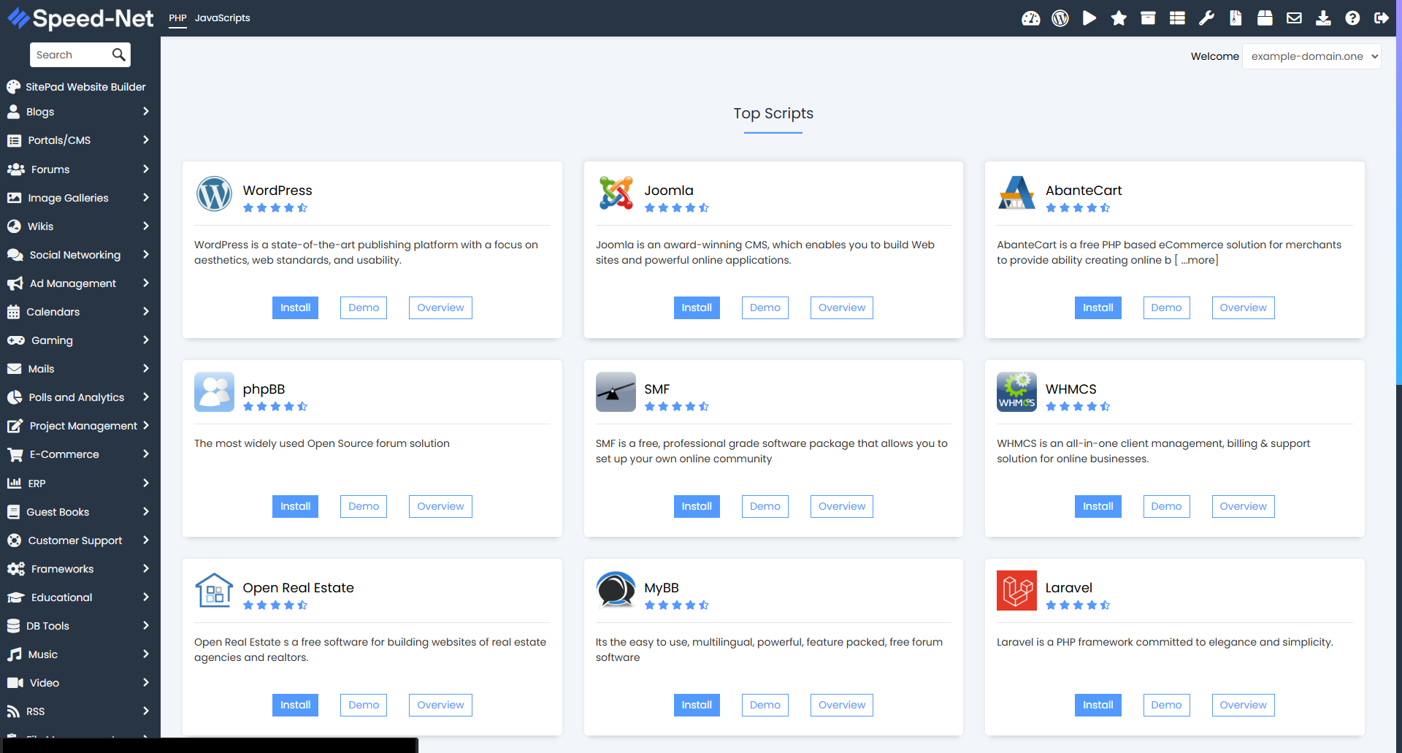Open the Joomla Demo button
The height and width of the screenshot is (753, 1402).
[x=765, y=307]
